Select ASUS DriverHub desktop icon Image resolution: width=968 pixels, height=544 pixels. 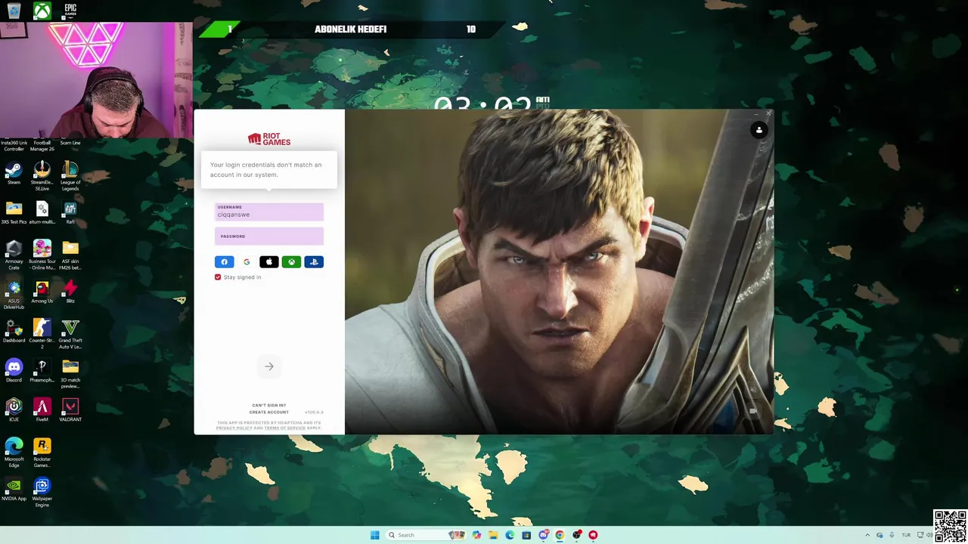pyautogui.click(x=14, y=295)
